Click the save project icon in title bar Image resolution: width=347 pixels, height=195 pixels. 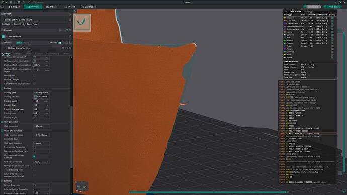click(x=19, y=2)
